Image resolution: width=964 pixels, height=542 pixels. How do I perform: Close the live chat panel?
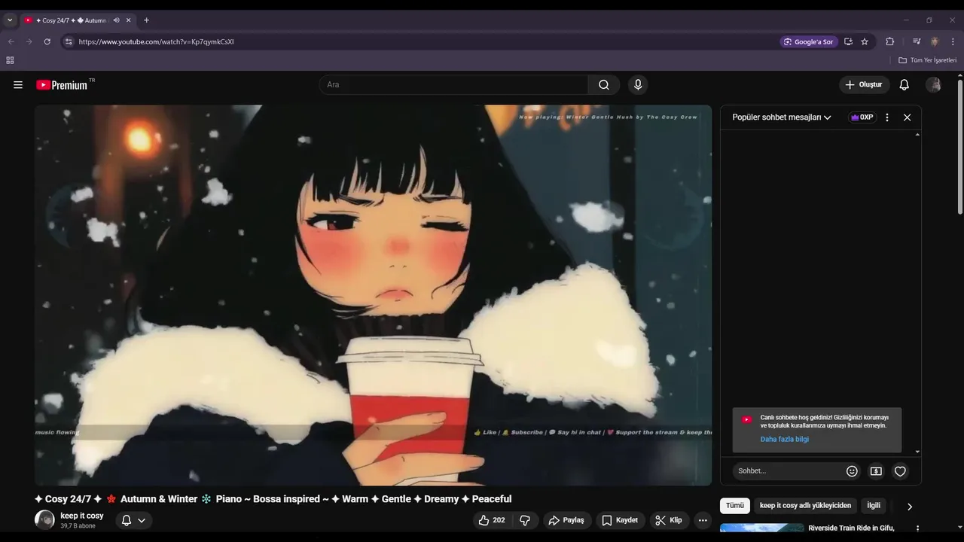point(908,117)
